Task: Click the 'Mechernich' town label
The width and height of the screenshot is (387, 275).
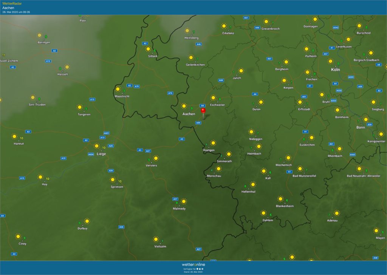Action: click(x=283, y=165)
